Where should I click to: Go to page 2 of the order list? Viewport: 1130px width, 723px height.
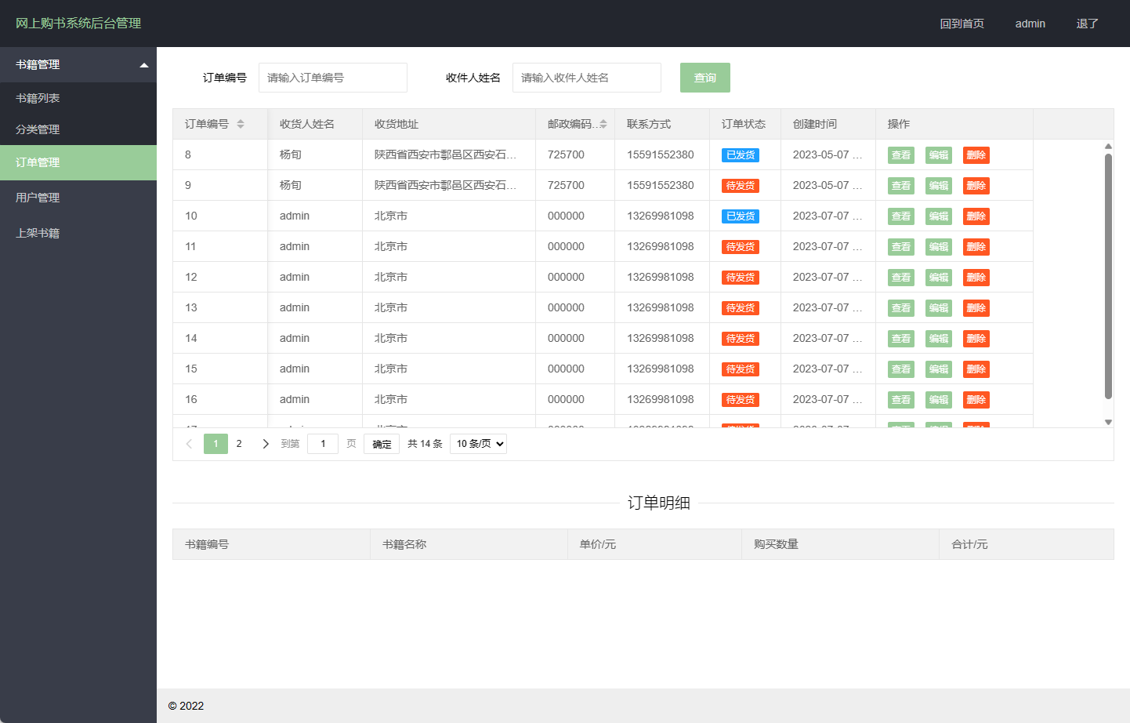pyautogui.click(x=239, y=443)
